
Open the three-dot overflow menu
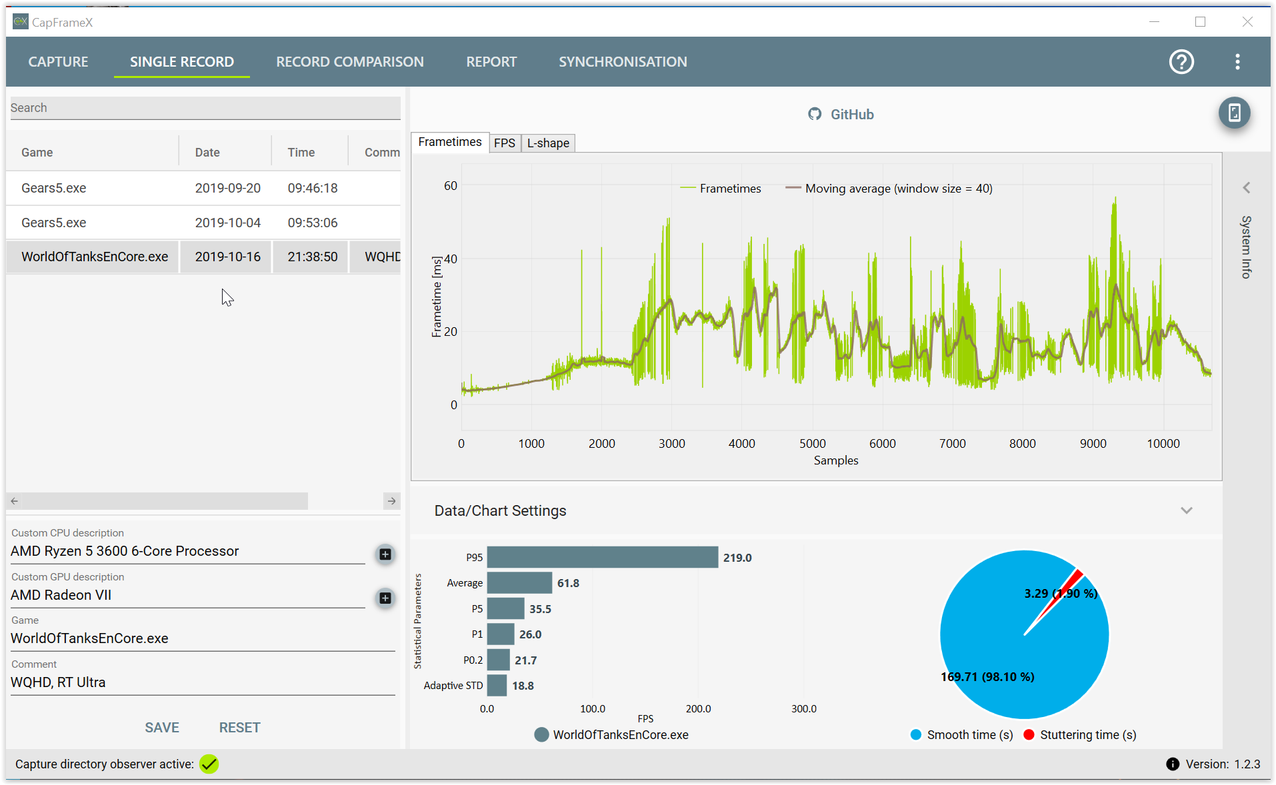tap(1237, 62)
